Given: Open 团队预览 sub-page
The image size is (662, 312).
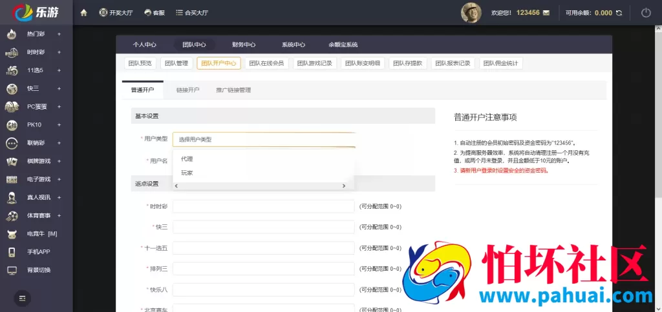Looking at the screenshot, I should point(140,64).
